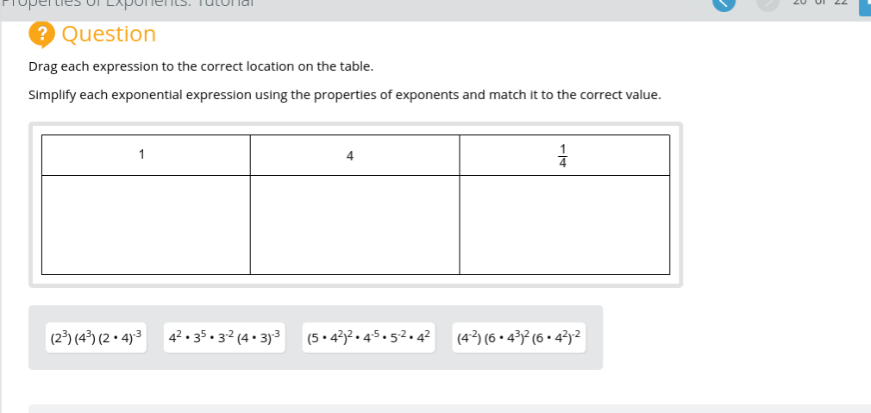The image size is (871, 413).
Task: Click the empty cell under column 1/4
Action: pos(564,224)
